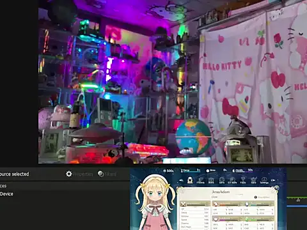Click the teal-bar stat group header icon
The height and width of the screenshot is (230, 307).
pos(247,204)
